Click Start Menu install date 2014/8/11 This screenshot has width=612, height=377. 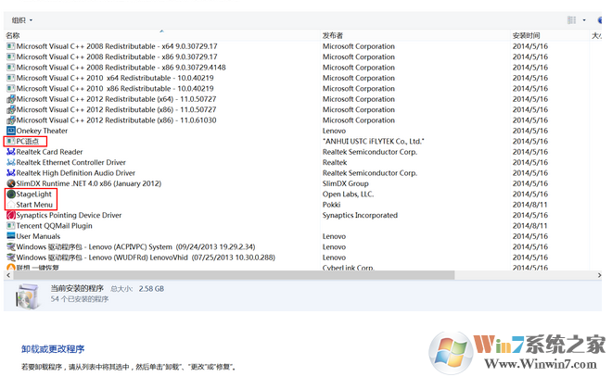coord(529,205)
